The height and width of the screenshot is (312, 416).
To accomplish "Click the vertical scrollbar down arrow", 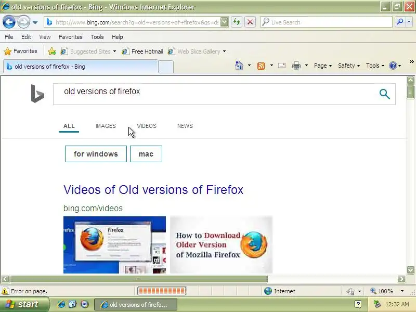I will 410,270.
